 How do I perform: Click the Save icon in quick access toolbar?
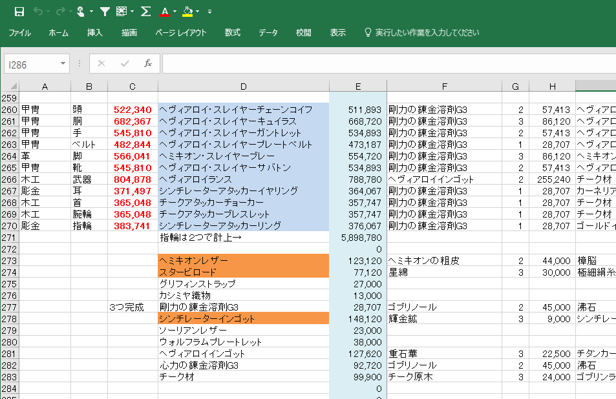point(19,12)
